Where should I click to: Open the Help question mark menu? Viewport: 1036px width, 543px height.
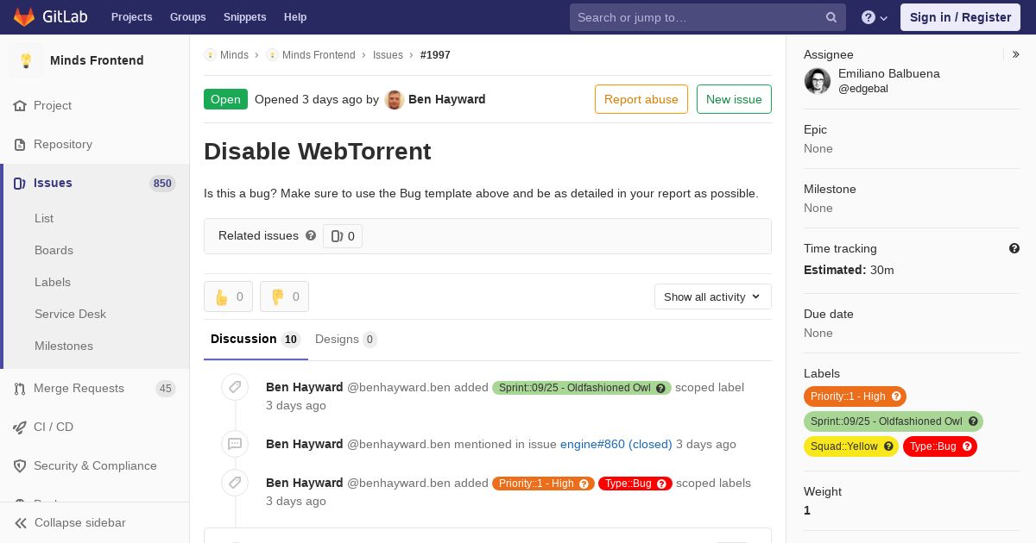click(x=875, y=17)
